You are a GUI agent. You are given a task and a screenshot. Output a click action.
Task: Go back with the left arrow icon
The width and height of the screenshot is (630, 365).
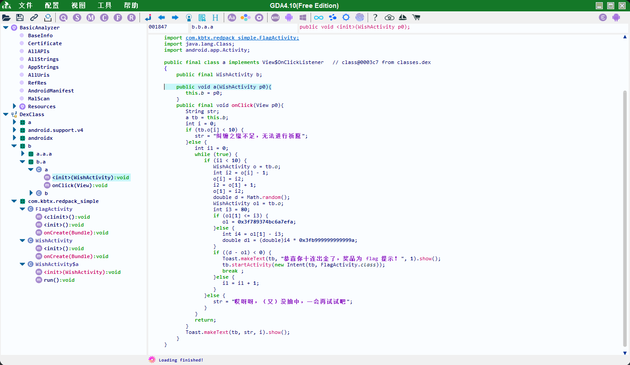[x=161, y=18]
